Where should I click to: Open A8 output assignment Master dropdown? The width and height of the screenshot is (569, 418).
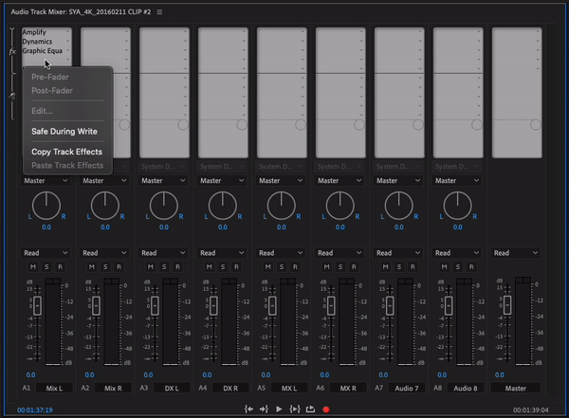[457, 180]
